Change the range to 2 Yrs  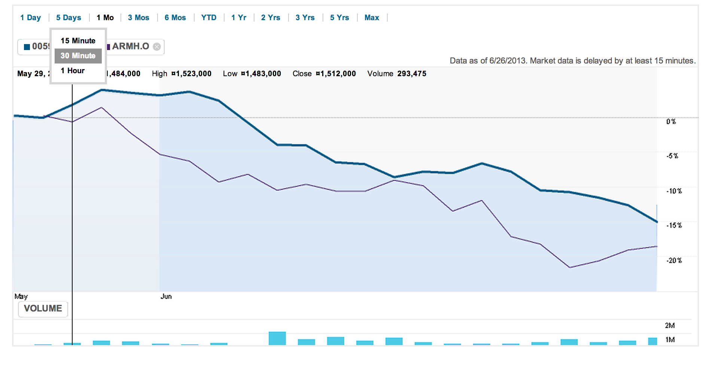pos(271,18)
